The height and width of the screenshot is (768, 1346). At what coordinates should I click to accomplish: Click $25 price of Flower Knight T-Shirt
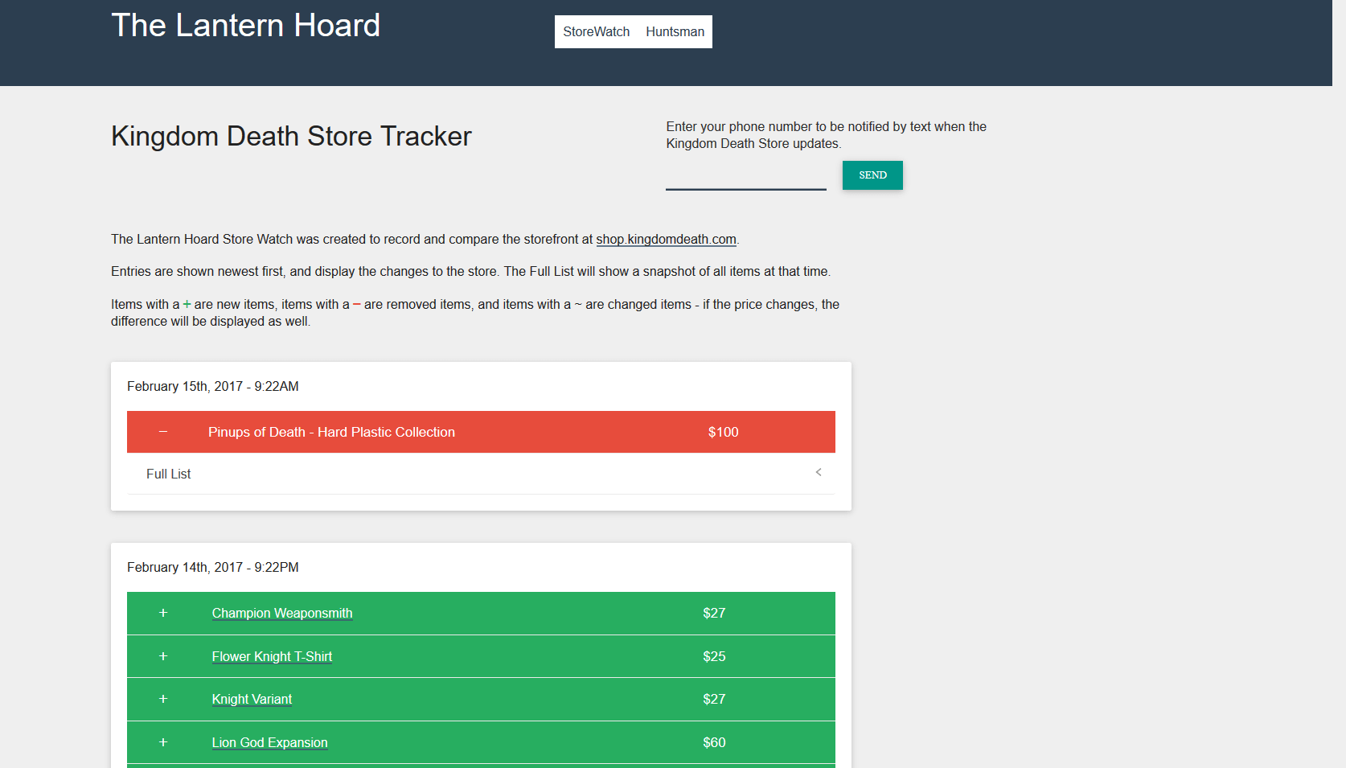(x=714, y=656)
